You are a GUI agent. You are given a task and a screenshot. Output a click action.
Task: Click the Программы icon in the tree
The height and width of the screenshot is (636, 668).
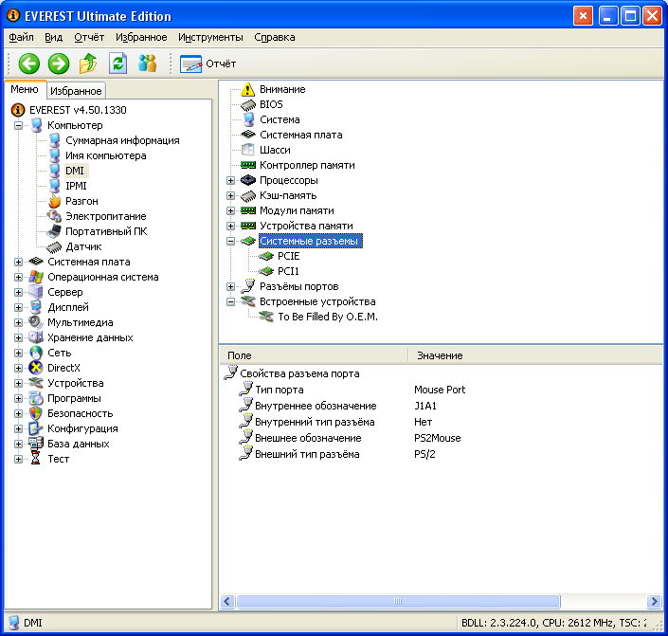coord(36,398)
